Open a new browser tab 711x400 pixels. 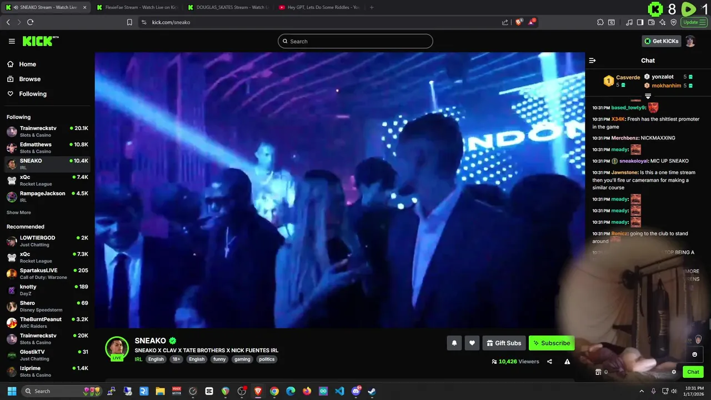372,7
